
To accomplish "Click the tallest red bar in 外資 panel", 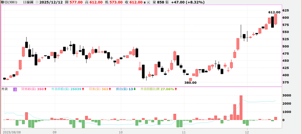I will (241, 107).
